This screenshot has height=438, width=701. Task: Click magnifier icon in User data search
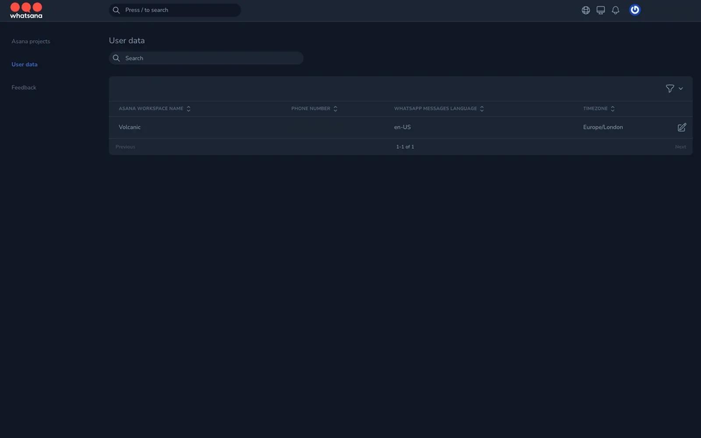116,58
